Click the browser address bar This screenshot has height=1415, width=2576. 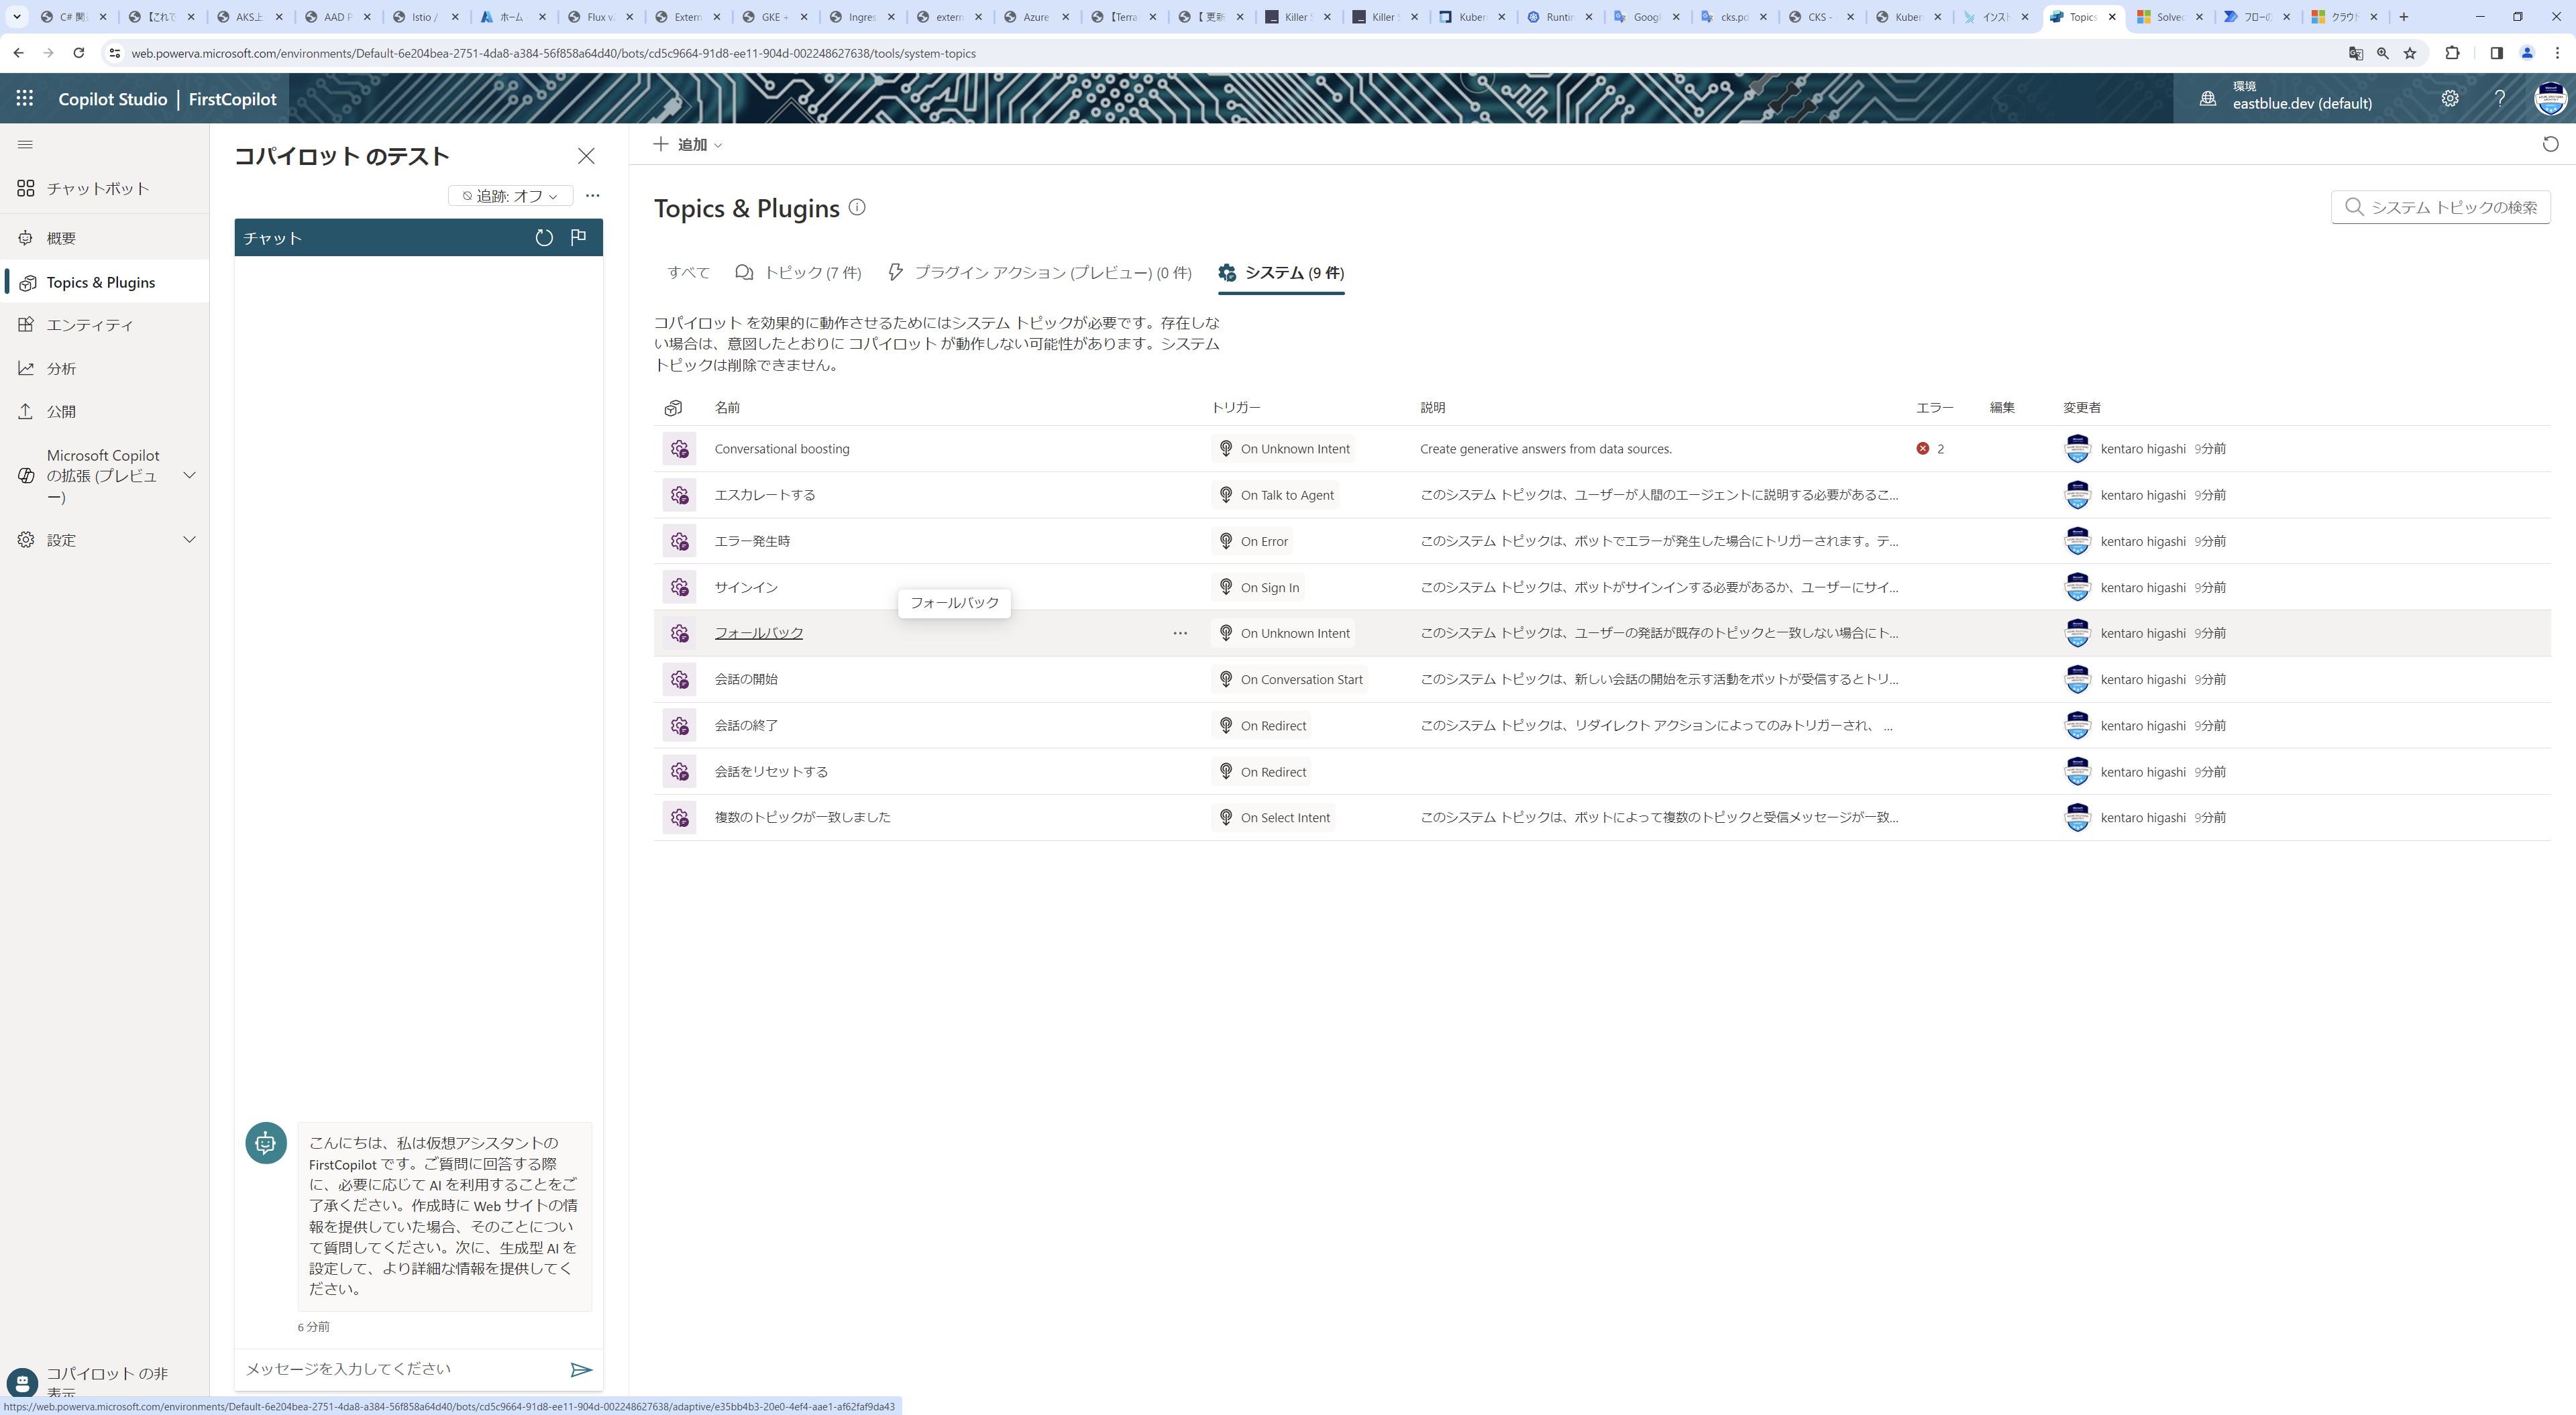1230,53
